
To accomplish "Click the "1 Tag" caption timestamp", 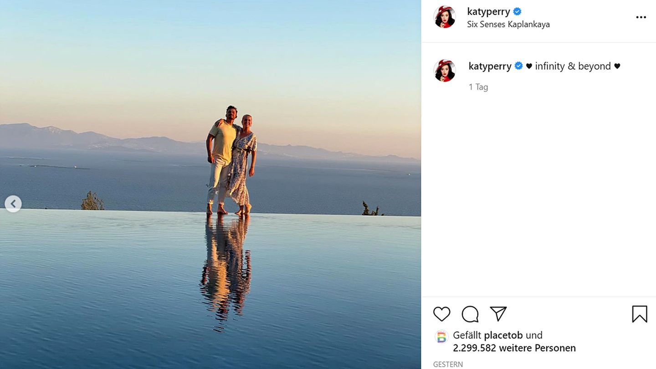I will coord(478,87).
